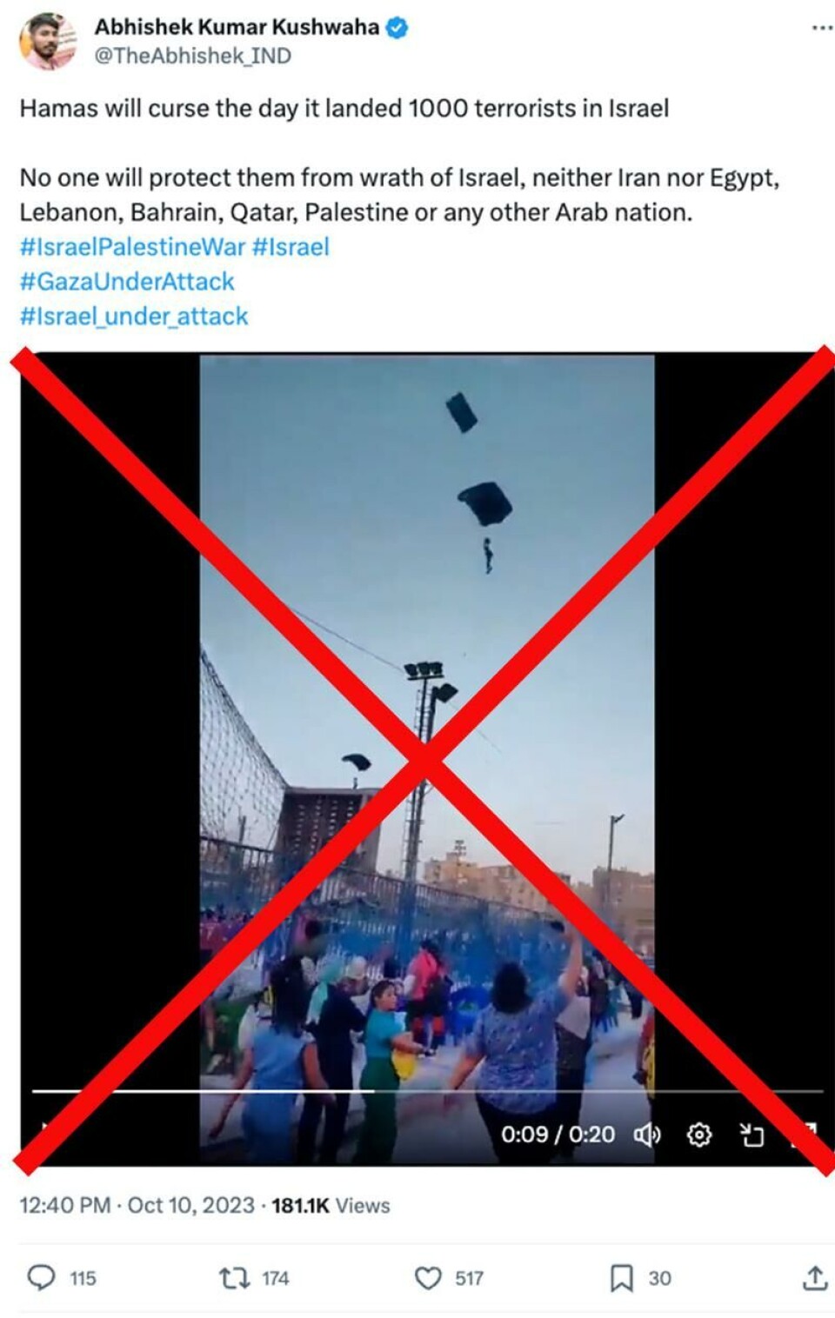The width and height of the screenshot is (835, 1318).
Task: Mute the video with the speaker icon
Action: tap(646, 1135)
